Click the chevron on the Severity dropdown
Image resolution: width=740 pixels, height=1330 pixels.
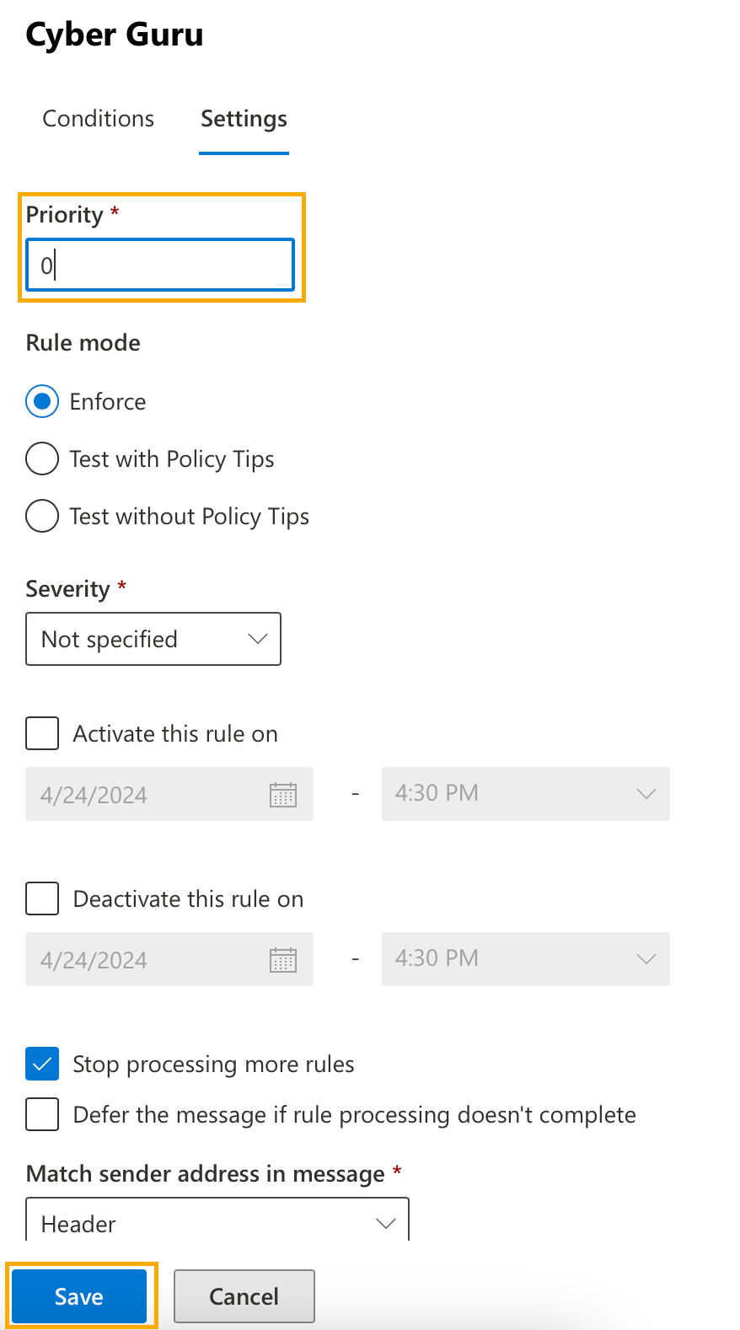(x=257, y=639)
